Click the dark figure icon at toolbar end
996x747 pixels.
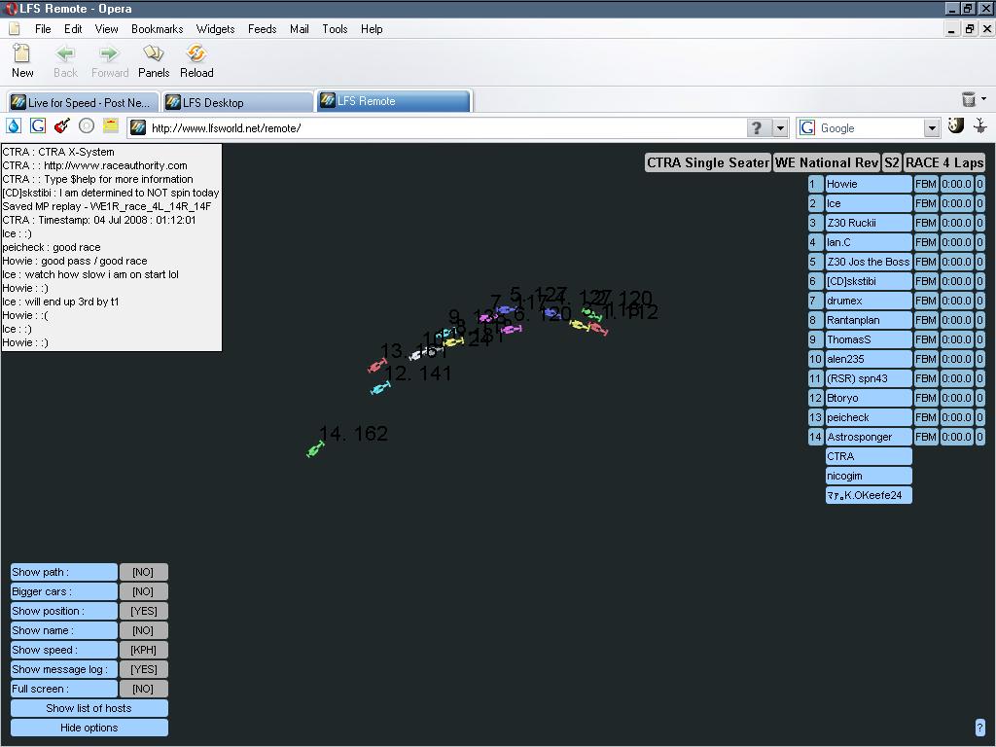coord(980,125)
